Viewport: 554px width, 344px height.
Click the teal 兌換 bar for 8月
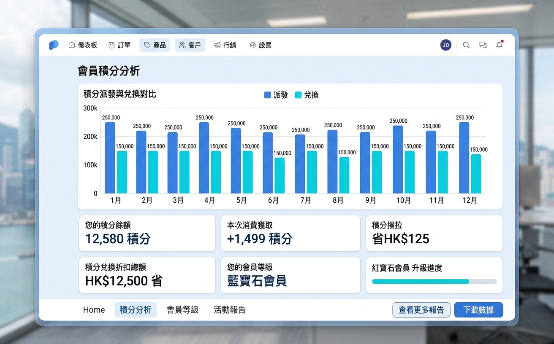344,175
